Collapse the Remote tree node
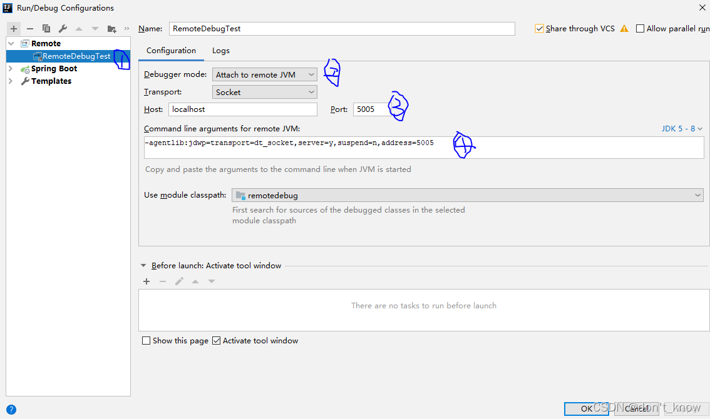Image resolution: width=710 pixels, height=419 pixels. coord(11,43)
